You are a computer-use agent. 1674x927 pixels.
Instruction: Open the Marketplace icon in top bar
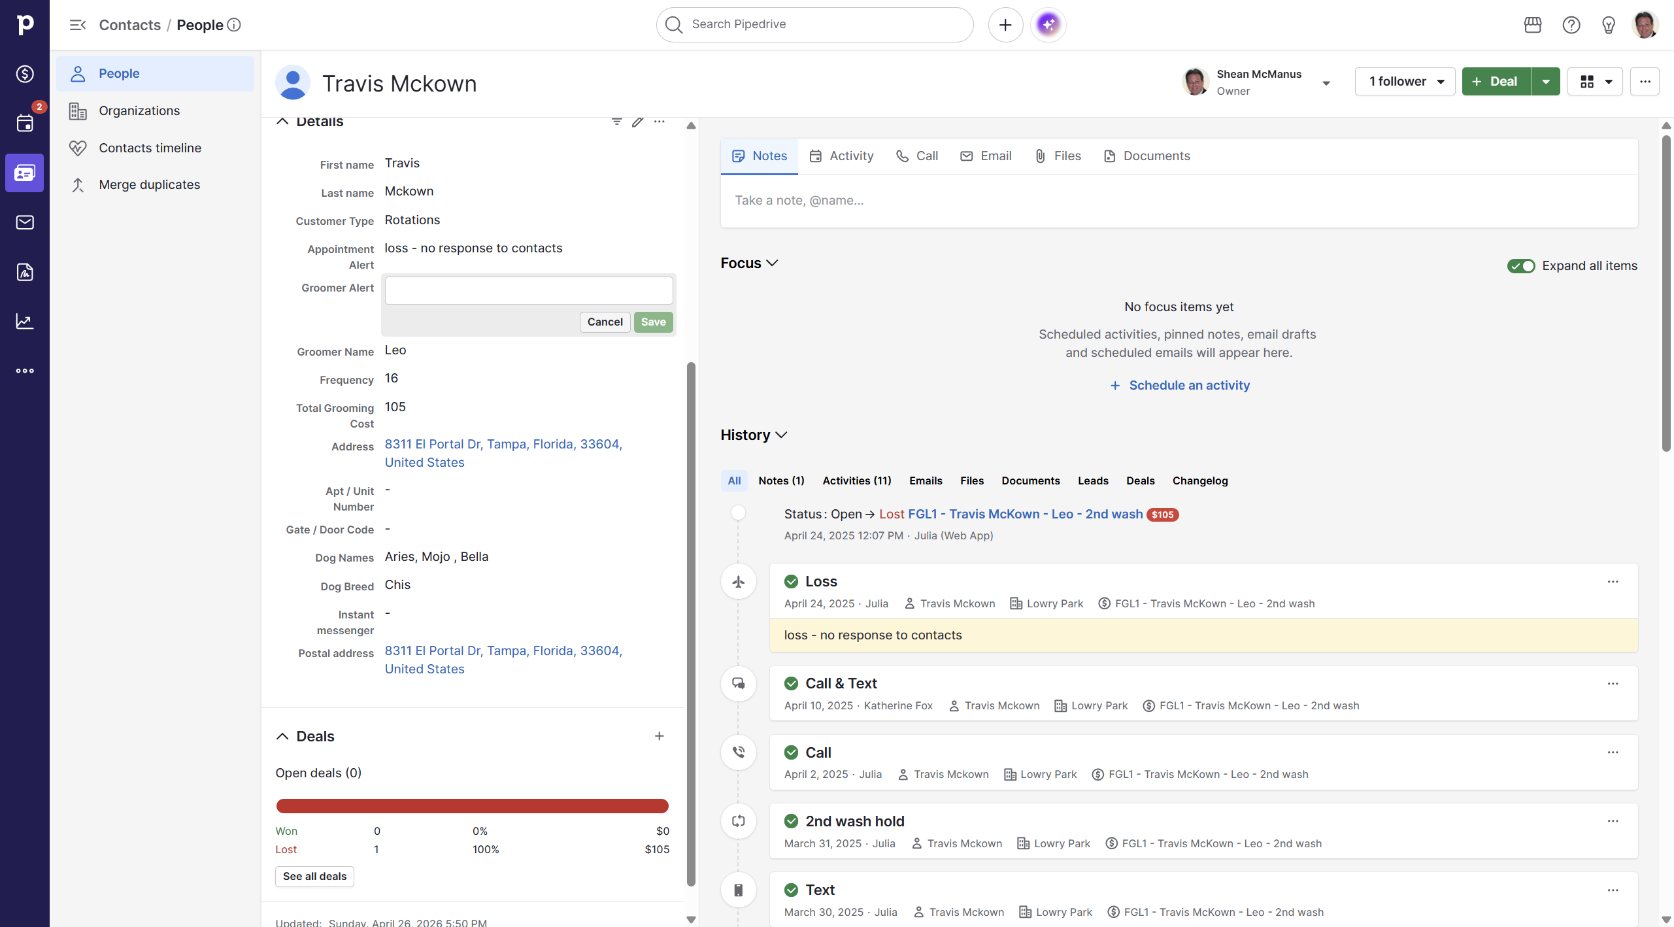tap(1532, 25)
